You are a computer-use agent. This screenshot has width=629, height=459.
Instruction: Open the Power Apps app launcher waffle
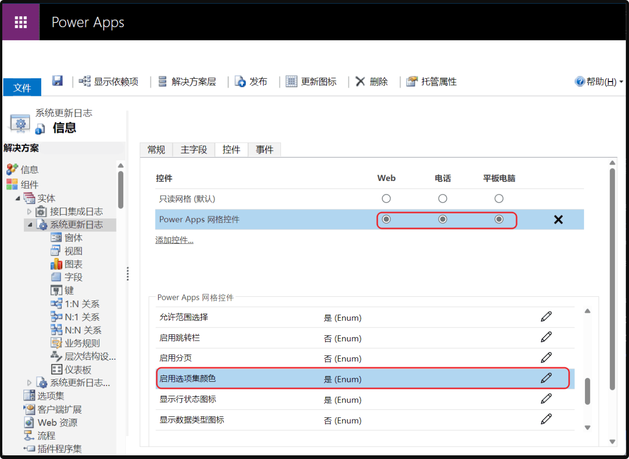[21, 22]
